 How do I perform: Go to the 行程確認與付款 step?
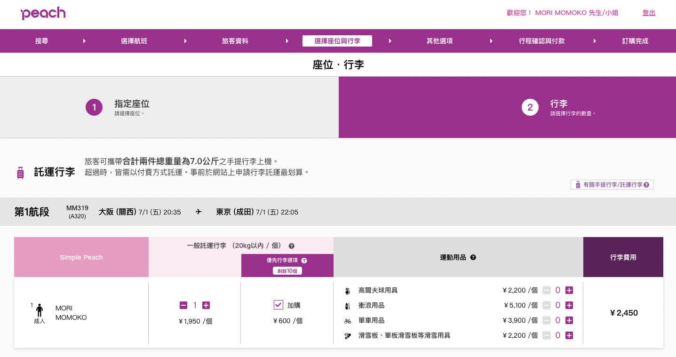point(541,41)
